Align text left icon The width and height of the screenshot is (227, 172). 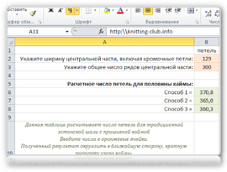pos(138,10)
